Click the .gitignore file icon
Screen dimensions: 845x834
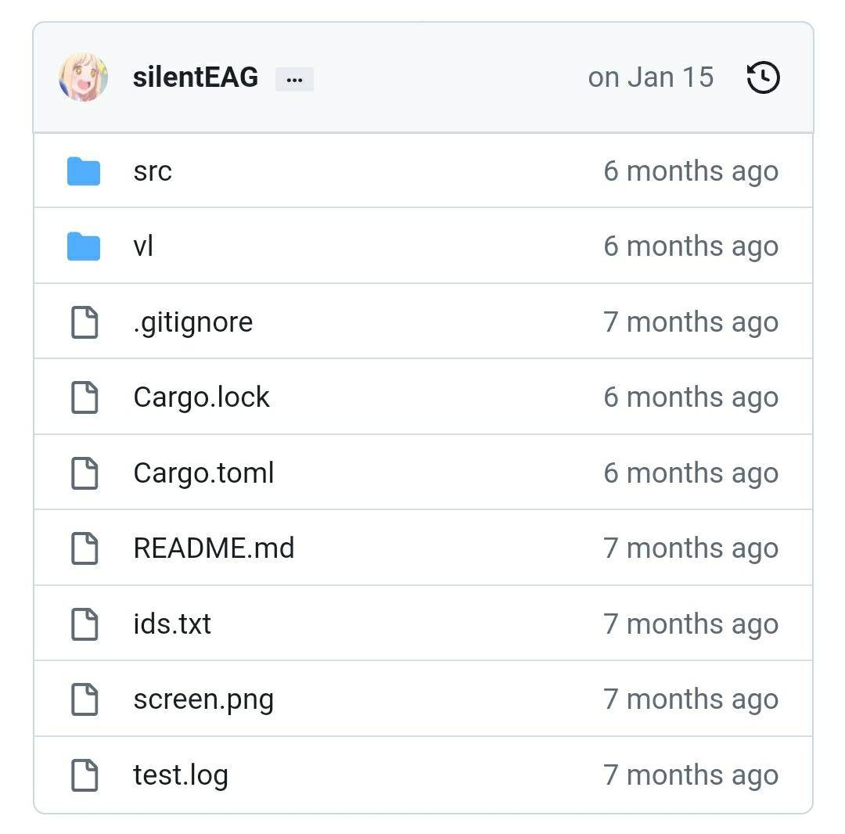[84, 322]
